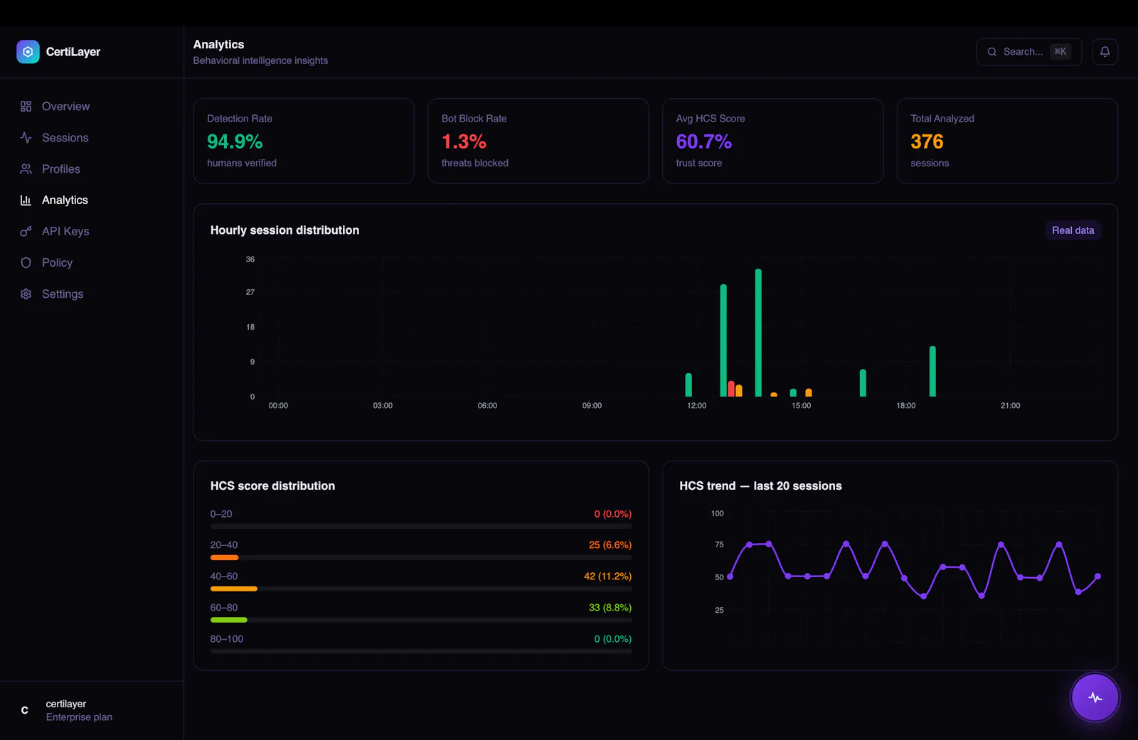1138x740 pixels.
Task: Click the ⌘K shortcut badge
Action: click(1060, 51)
